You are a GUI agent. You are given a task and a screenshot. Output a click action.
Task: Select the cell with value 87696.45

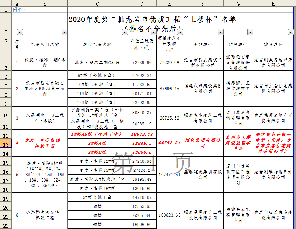tap(169, 89)
